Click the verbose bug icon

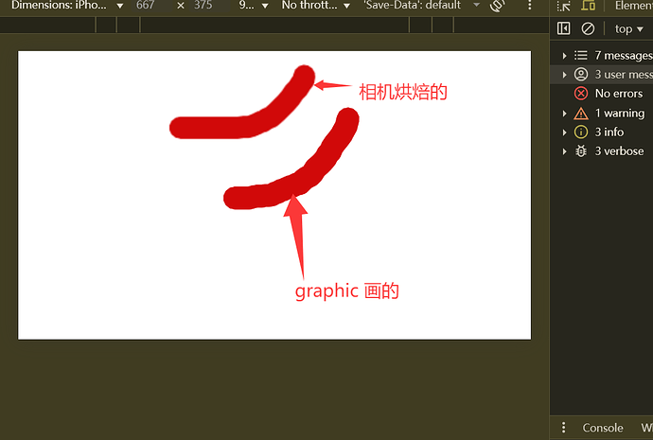point(581,151)
